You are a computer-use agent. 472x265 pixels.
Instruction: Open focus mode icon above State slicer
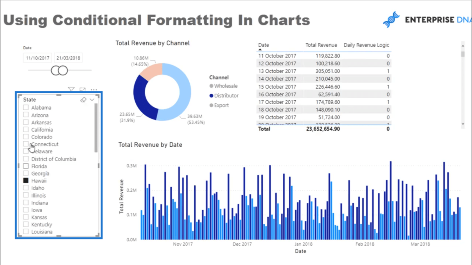coord(82,89)
